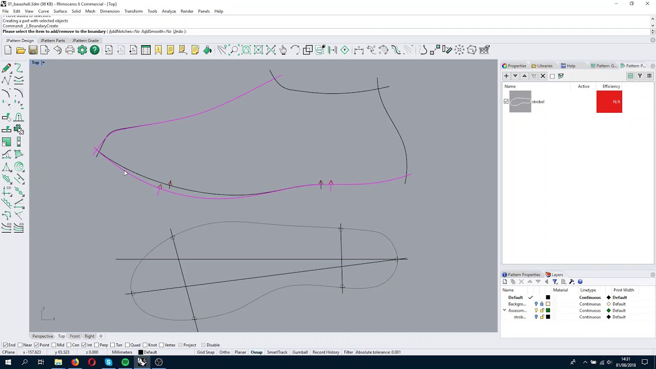The height and width of the screenshot is (369, 656).
Task: Click the green diamond marker icon
Action: point(344,50)
